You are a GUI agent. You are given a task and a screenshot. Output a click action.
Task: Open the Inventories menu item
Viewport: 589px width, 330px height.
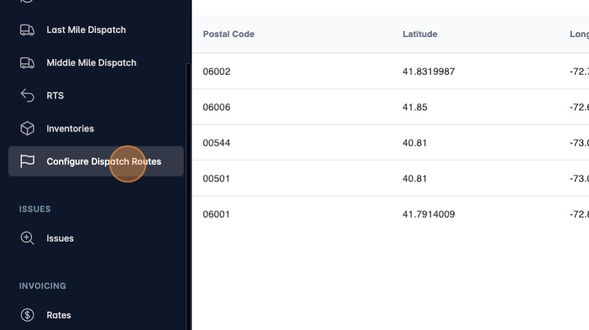click(70, 129)
